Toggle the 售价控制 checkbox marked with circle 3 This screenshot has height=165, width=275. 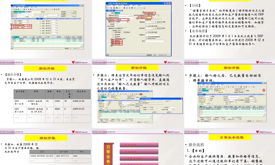click(113, 42)
